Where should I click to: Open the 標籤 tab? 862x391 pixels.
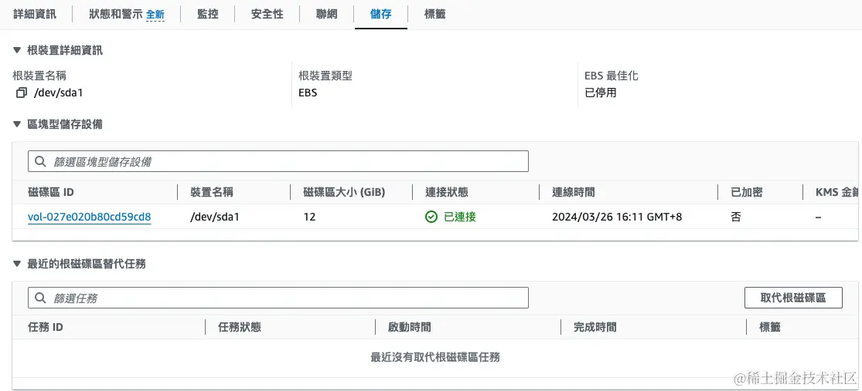[434, 14]
